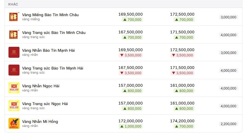Click the yellow Ngọc Hải logo for Vàng Nhẫn

pyautogui.click(x=14, y=88)
